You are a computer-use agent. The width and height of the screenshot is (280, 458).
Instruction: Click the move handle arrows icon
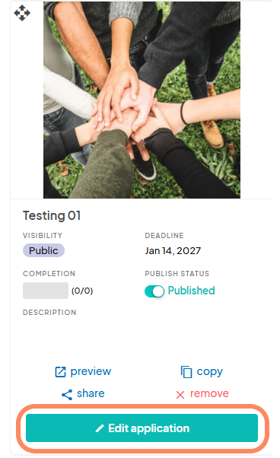[22, 13]
